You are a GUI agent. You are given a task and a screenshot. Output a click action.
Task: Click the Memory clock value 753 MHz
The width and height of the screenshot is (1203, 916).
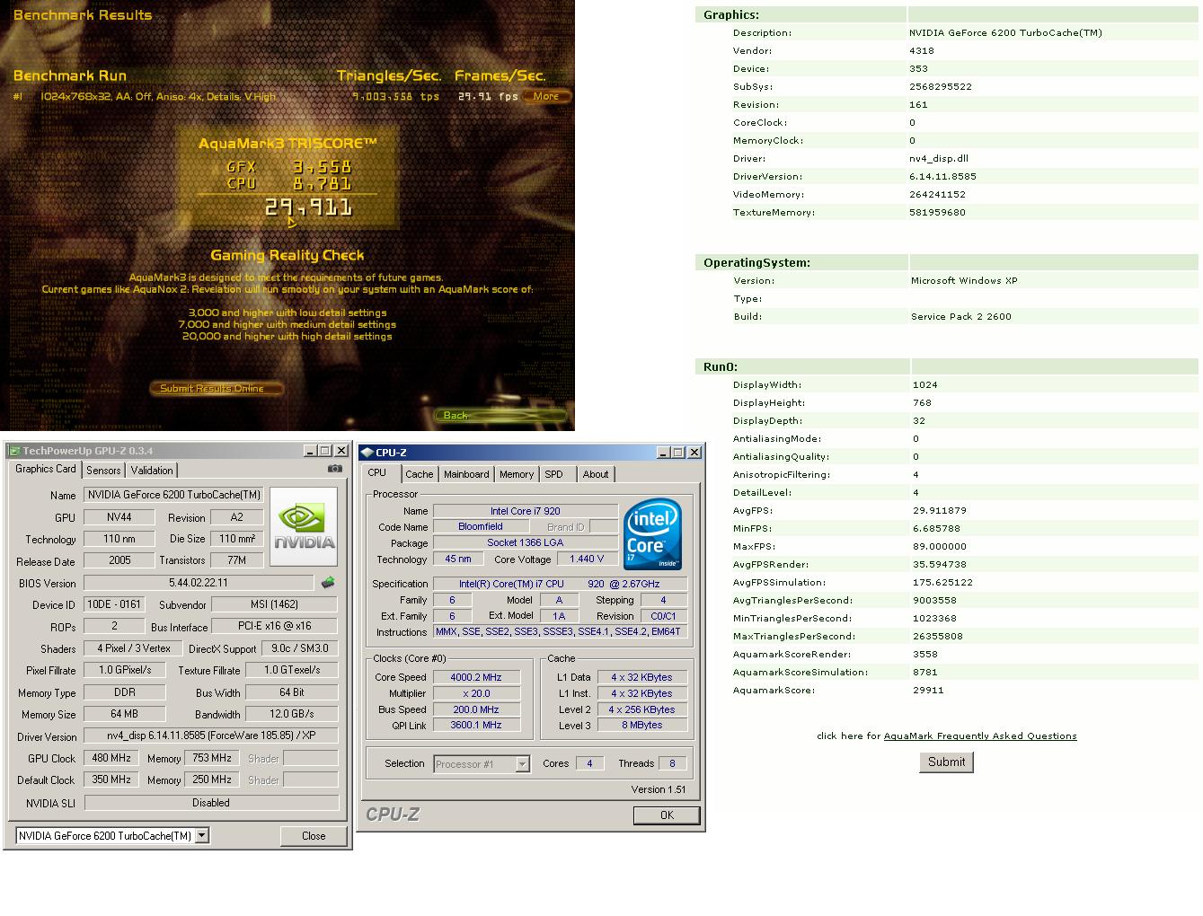(x=213, y=758)
